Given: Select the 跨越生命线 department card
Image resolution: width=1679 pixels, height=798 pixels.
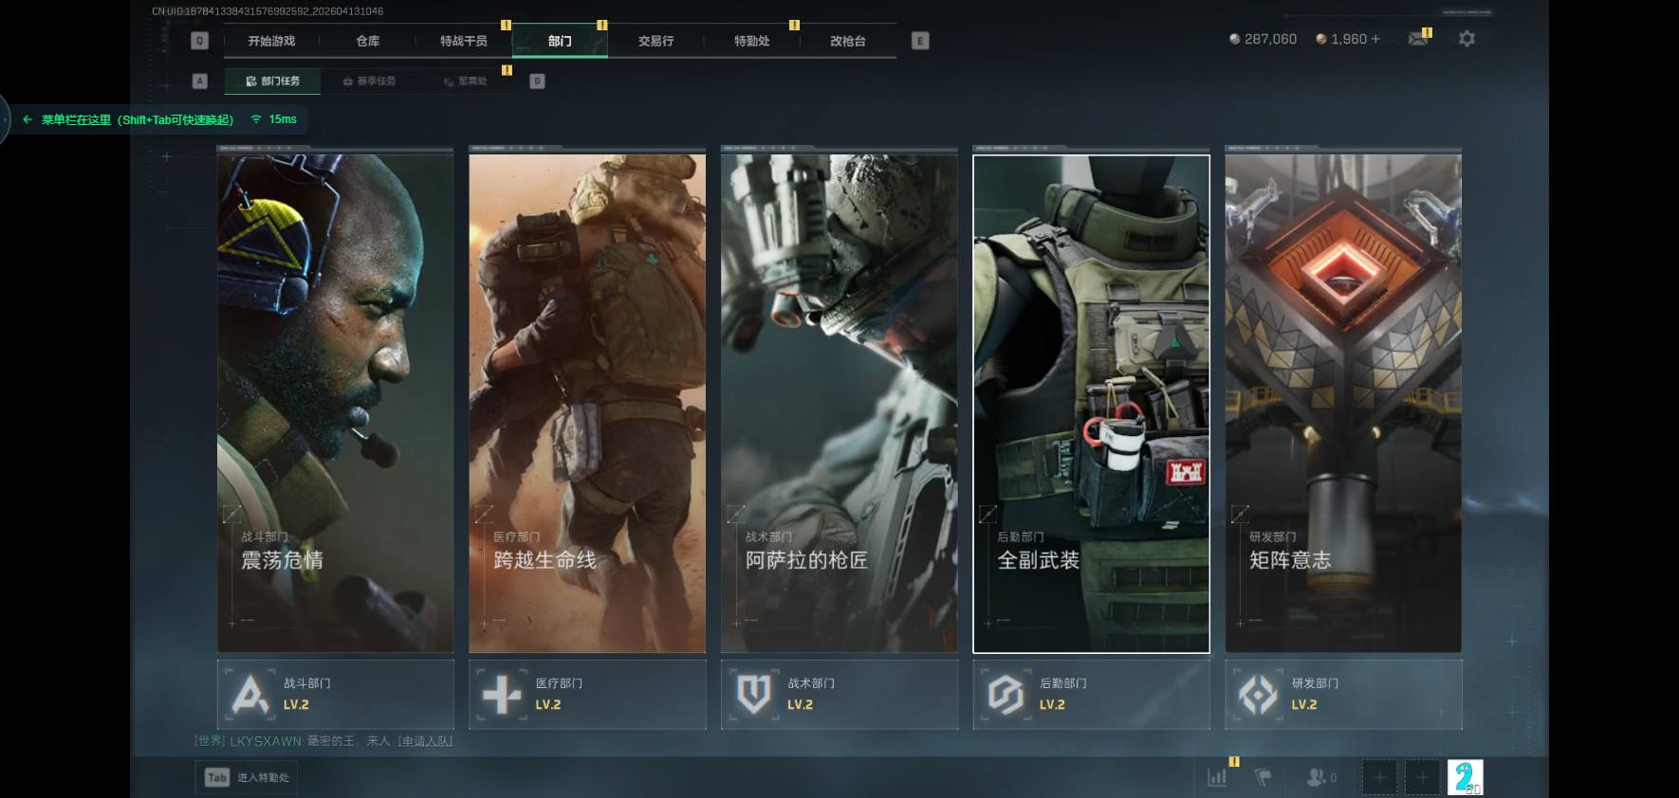Looking at the screenshot, I should [588, 404].
